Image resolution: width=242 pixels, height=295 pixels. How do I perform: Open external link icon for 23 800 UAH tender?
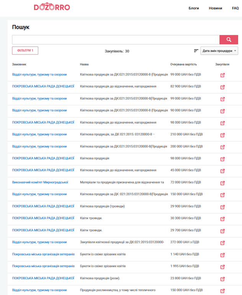pyautogui.click(x=222, y=279)
